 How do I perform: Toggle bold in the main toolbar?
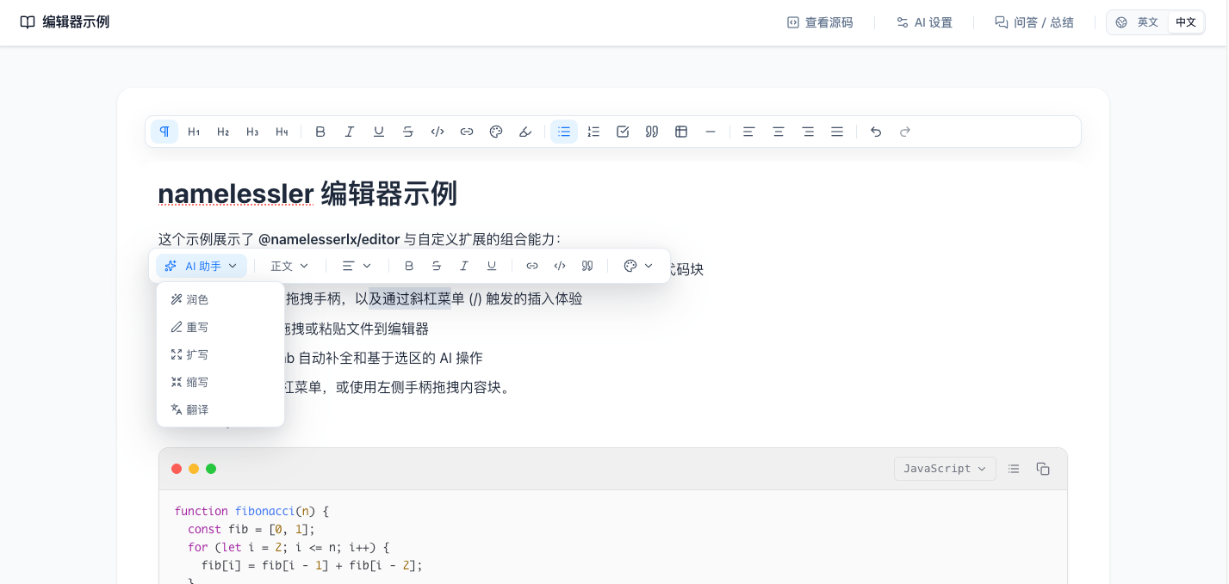click(x=320, y=132)
